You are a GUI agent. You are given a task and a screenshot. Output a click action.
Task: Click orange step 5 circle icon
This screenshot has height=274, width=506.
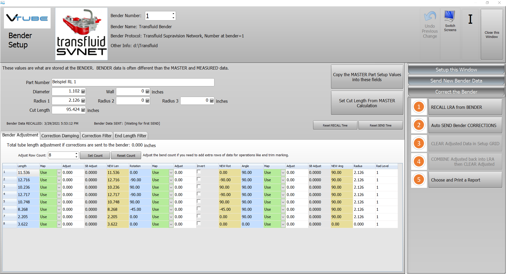pos(419,180)
